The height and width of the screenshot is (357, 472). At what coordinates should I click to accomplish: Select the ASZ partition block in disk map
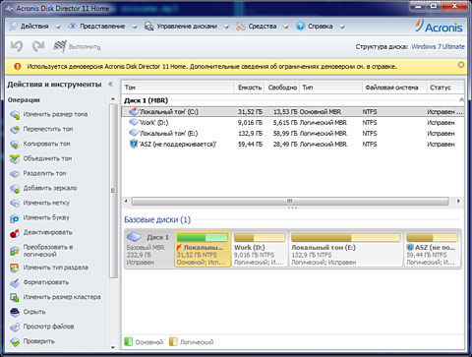point(432,249)
